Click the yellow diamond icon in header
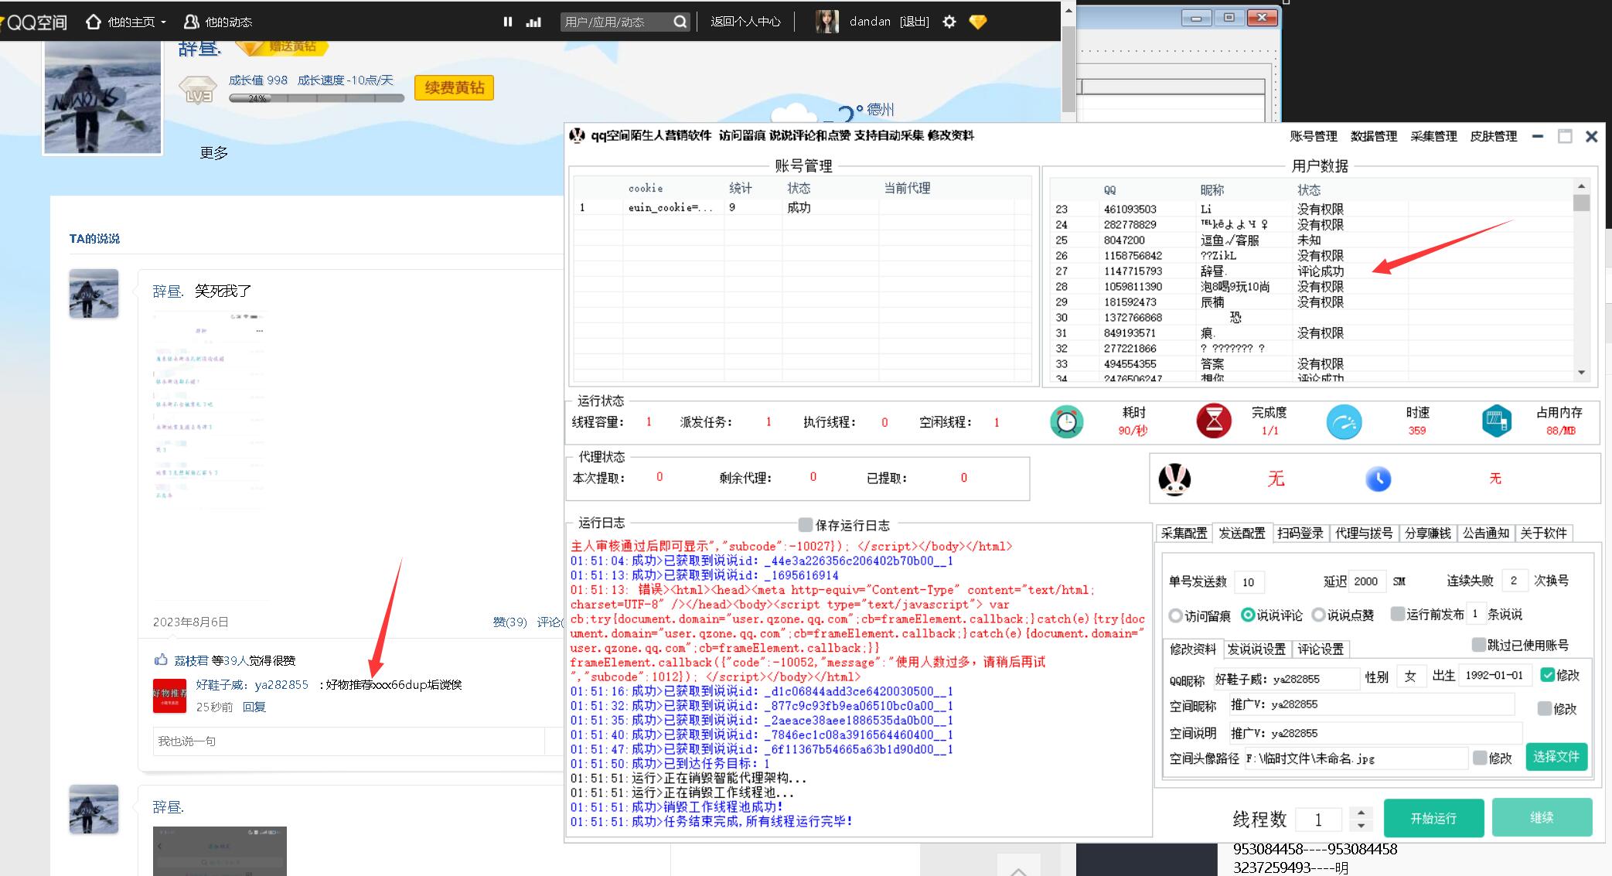 coord(978,22)
